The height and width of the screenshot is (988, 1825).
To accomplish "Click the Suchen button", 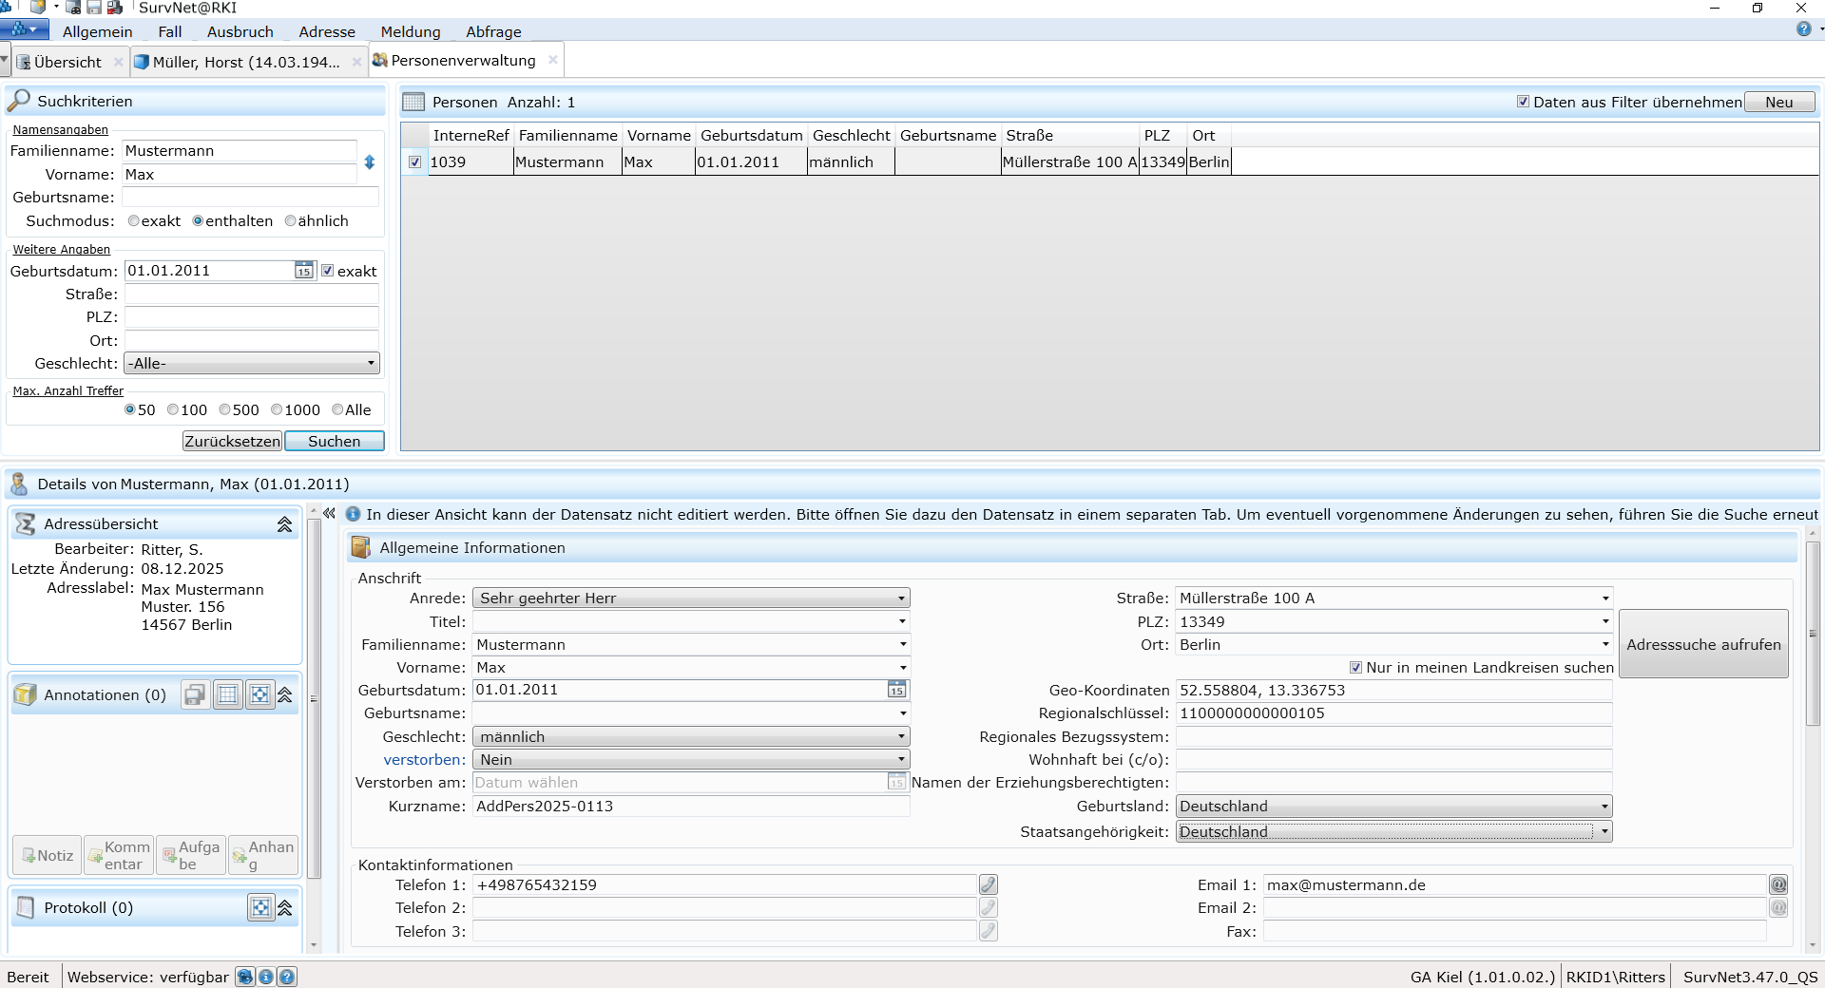I will click(x=334, y=441).
